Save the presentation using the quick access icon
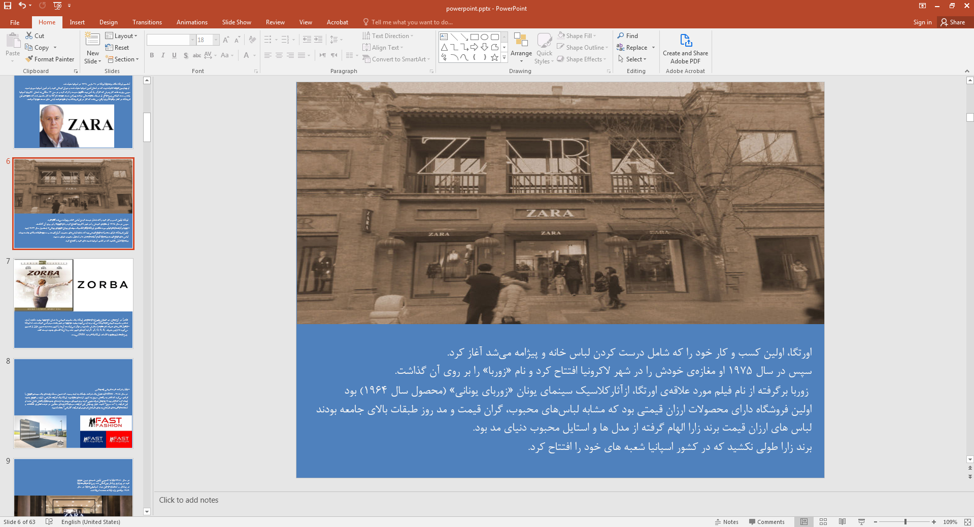The height and width of the screenshot is (527, 974). [8, 6]
